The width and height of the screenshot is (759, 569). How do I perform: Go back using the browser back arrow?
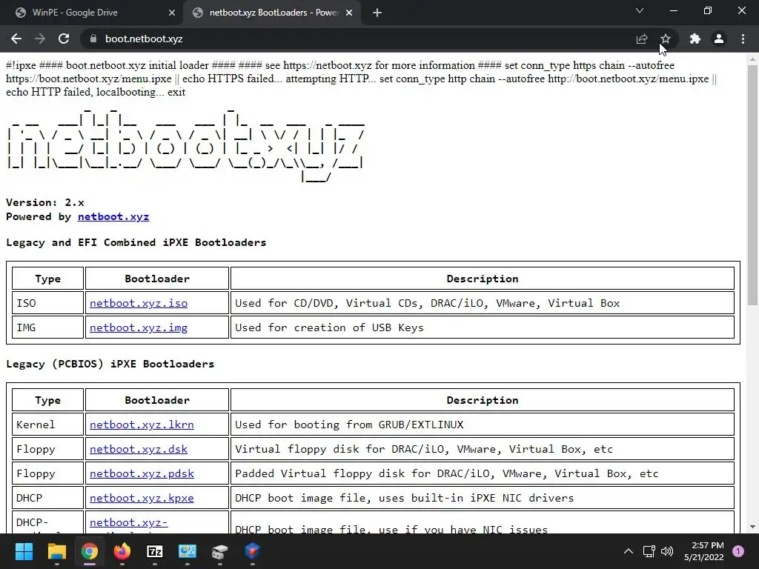pyautogui.click(x=16, y=39)
